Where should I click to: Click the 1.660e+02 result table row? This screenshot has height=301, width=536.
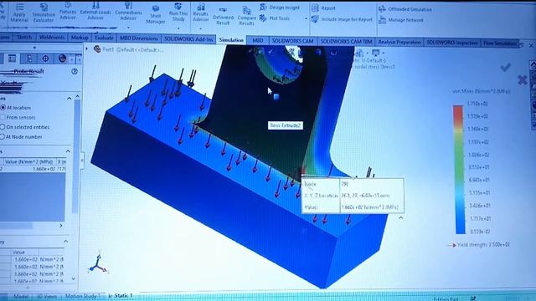(x=33, y=169)
